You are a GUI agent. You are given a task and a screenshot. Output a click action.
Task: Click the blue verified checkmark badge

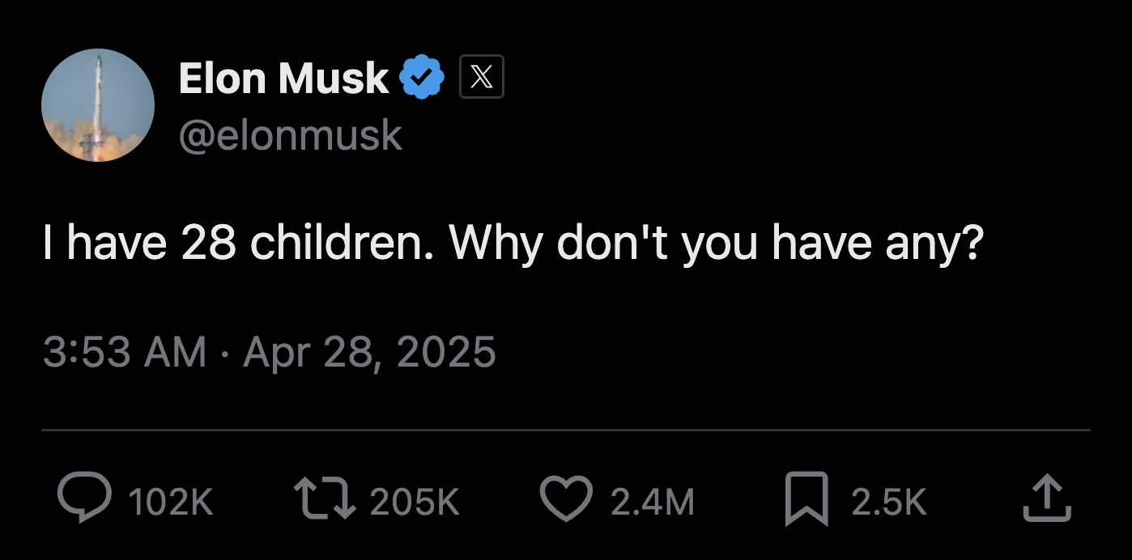[423, 78]
